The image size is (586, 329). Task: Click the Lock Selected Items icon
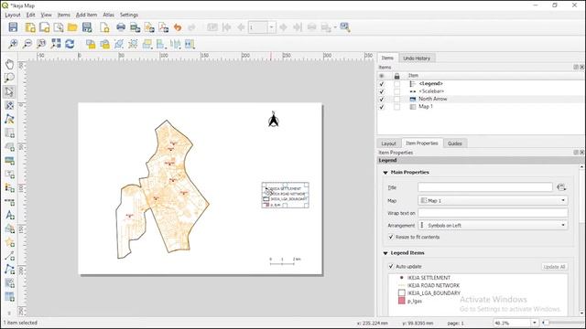(91, 44)
